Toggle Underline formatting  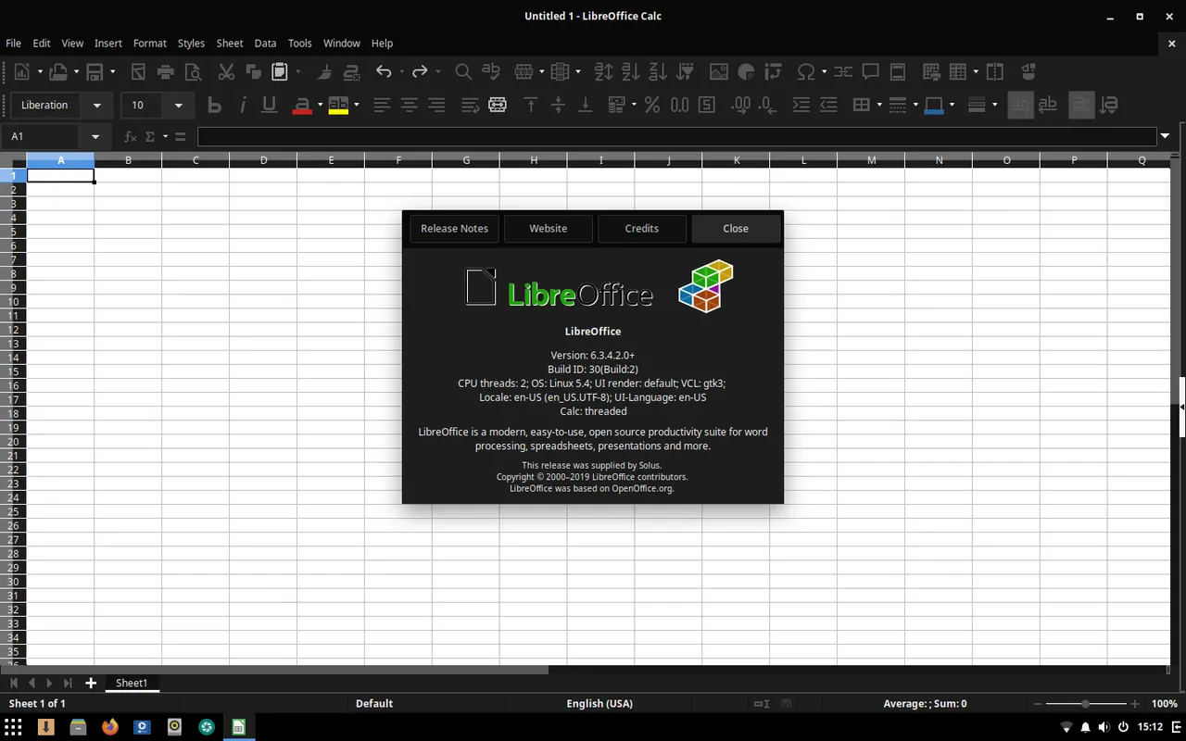pyautogui.click(x=270, y=105)
